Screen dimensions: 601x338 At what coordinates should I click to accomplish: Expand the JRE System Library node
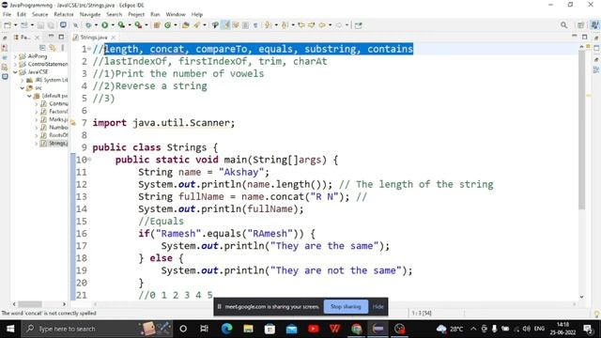pos(23,80)
